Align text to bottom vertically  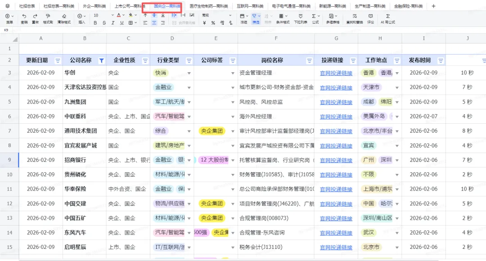click(x=163, y=15)
